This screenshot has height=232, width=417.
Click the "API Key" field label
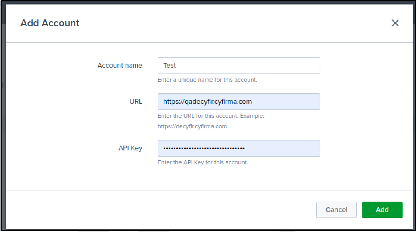(x=130, y=148)
